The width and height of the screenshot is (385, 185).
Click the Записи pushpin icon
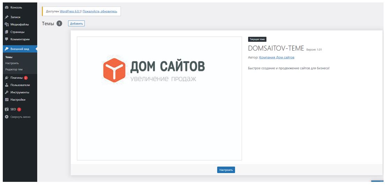[x=7, y=17]
